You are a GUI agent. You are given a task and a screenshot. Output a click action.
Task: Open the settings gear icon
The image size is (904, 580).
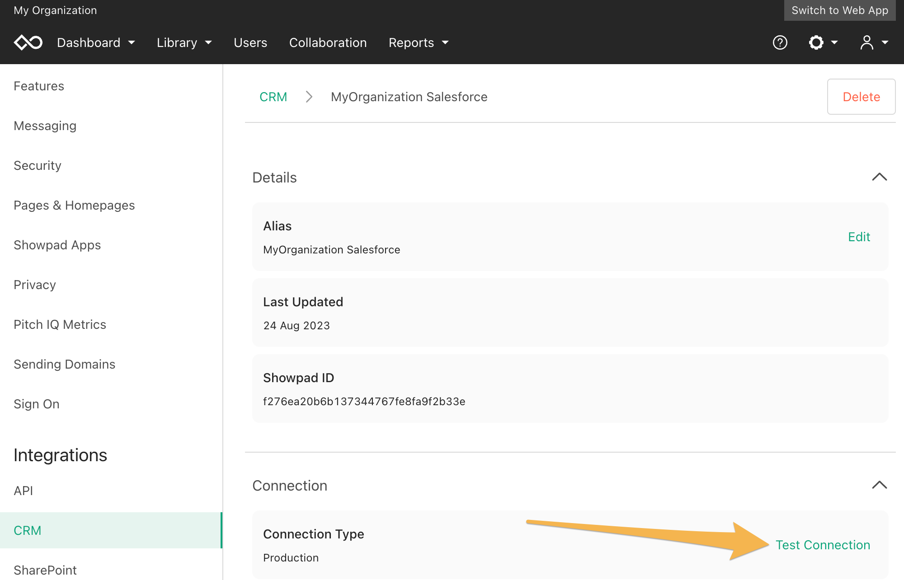pos(816,42)
